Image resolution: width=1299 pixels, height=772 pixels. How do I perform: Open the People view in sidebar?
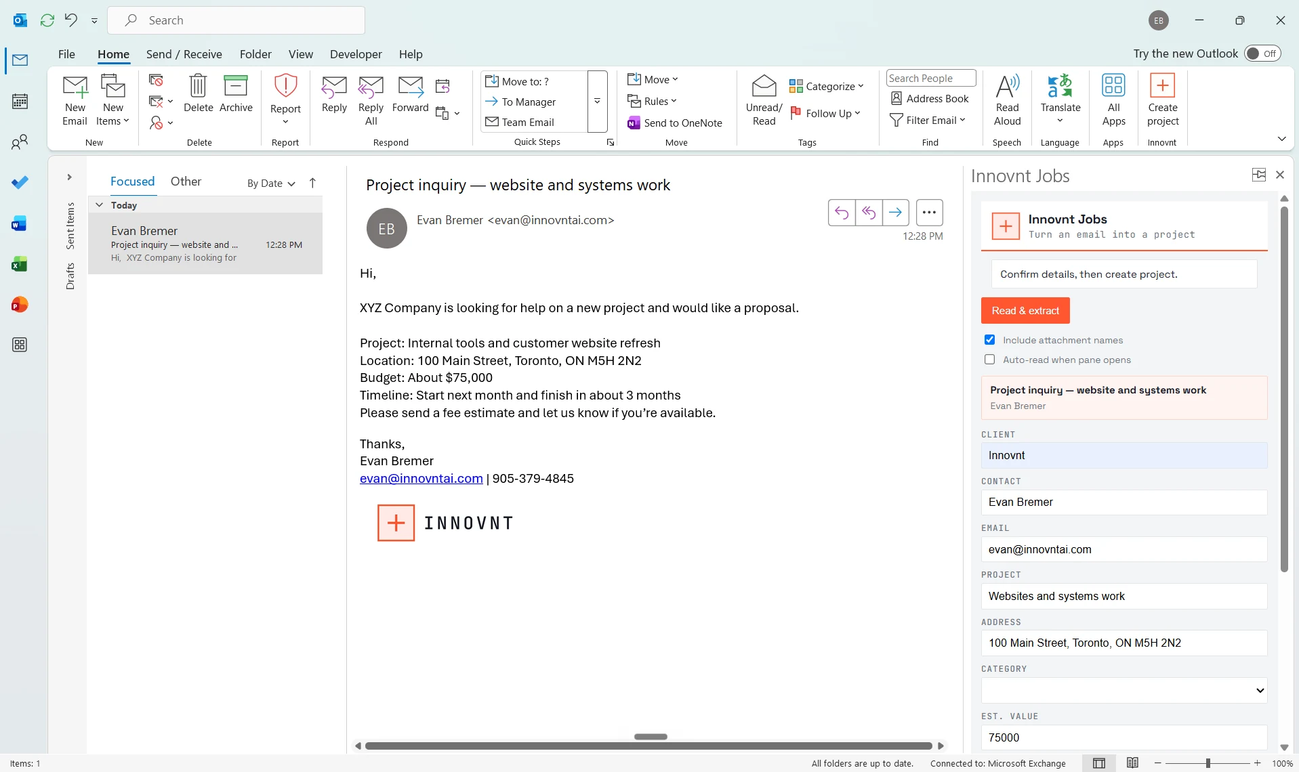pyautogui.click(x=20, y=142)
